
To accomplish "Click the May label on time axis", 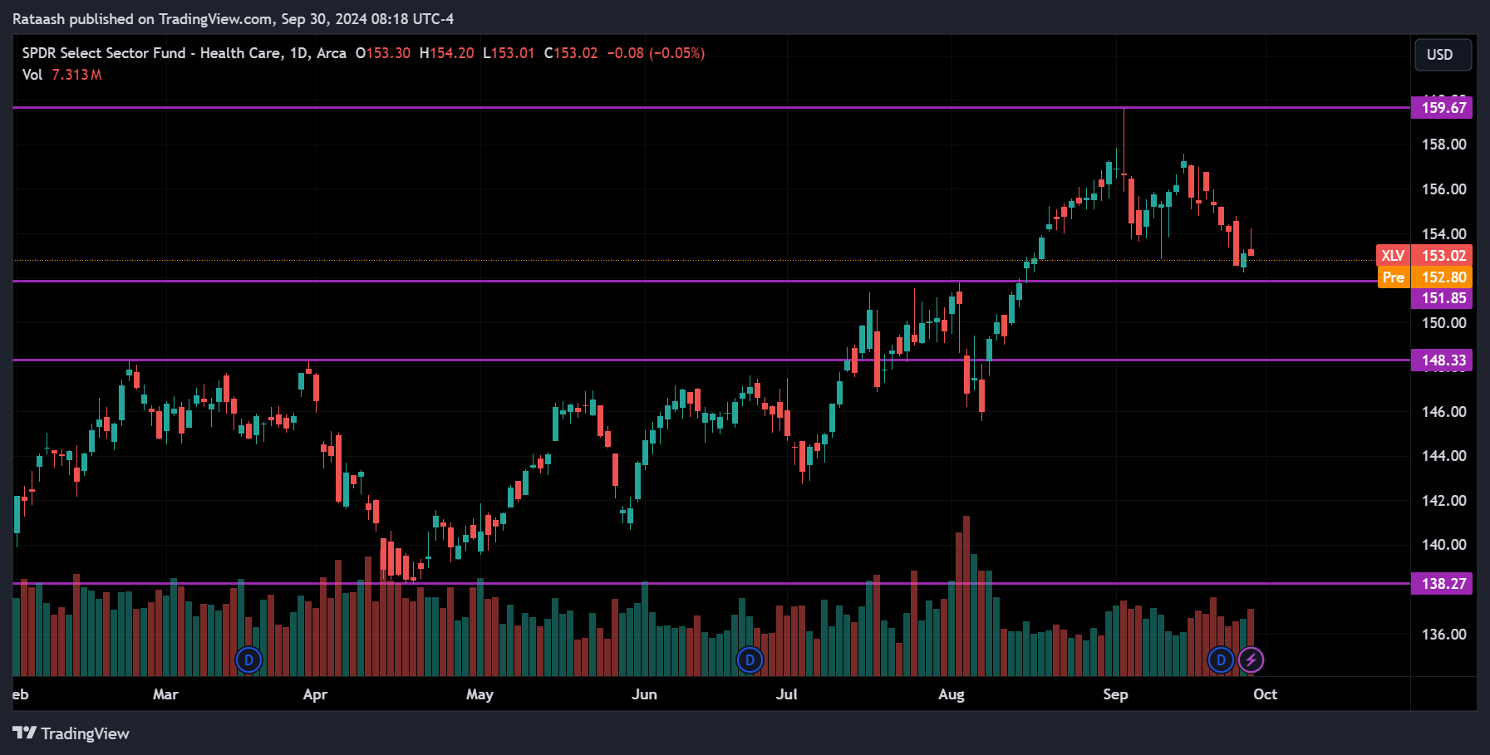I will [x=479, y=694].
